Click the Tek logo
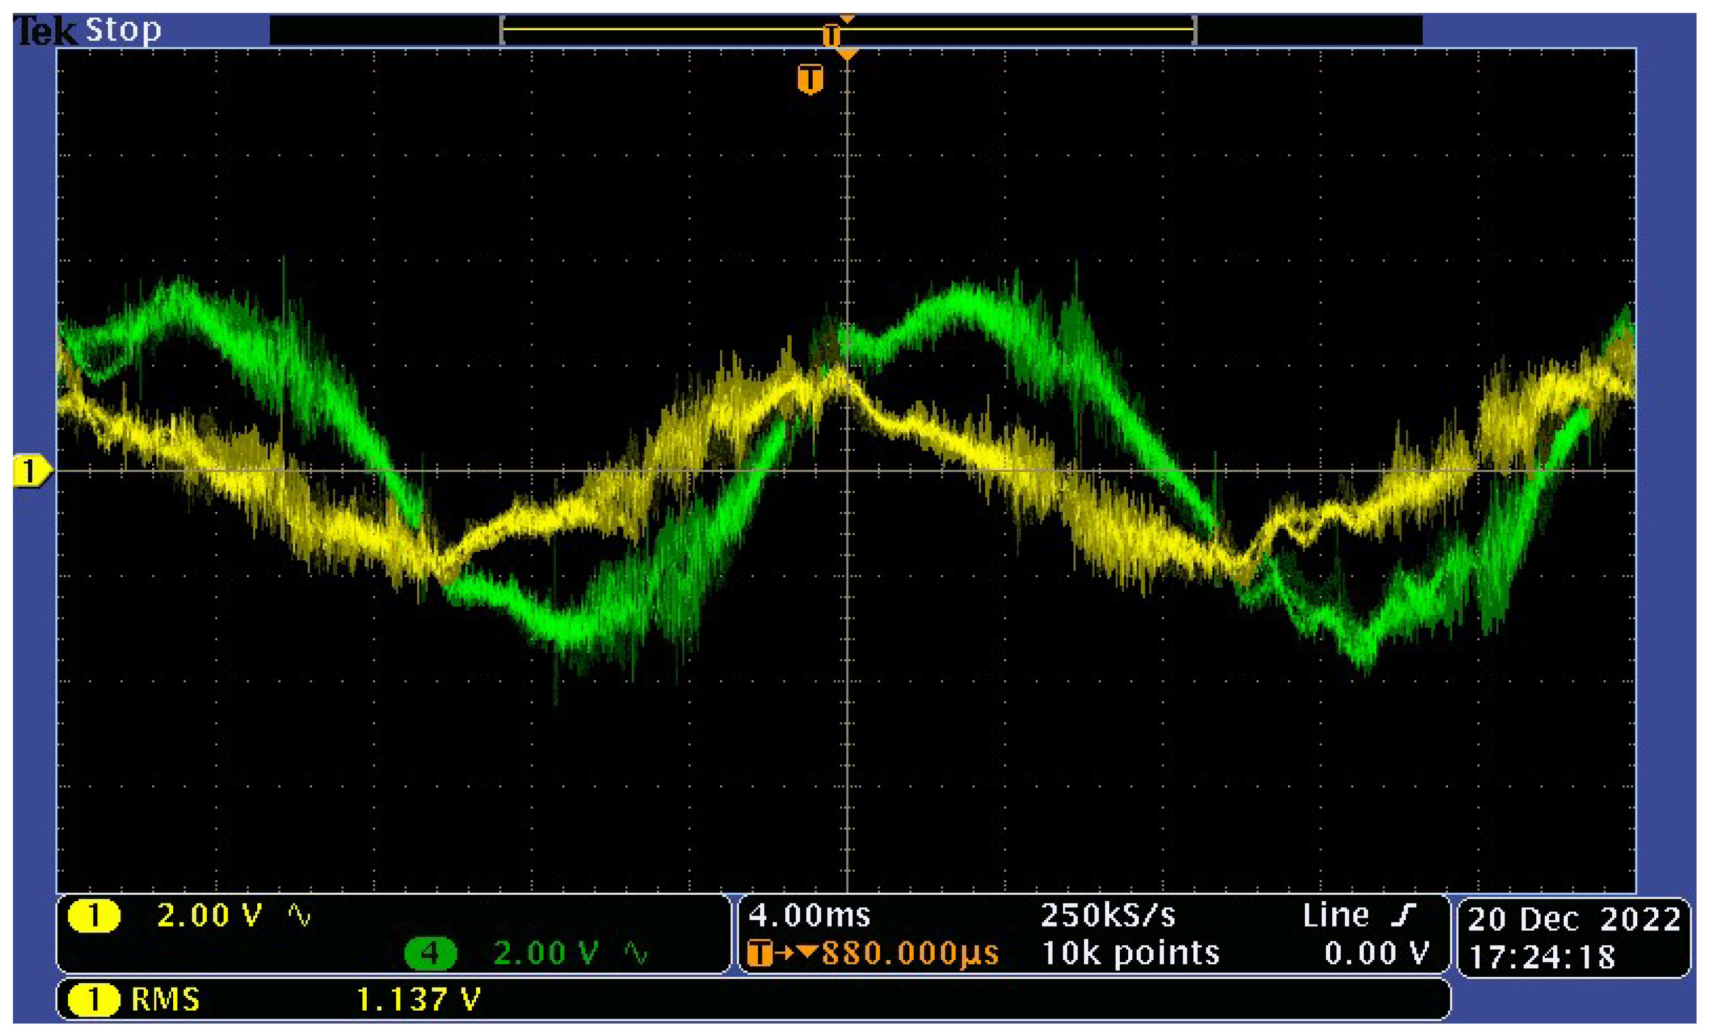The width and height of the screenshot is (1709, 1034). (46, 31)
